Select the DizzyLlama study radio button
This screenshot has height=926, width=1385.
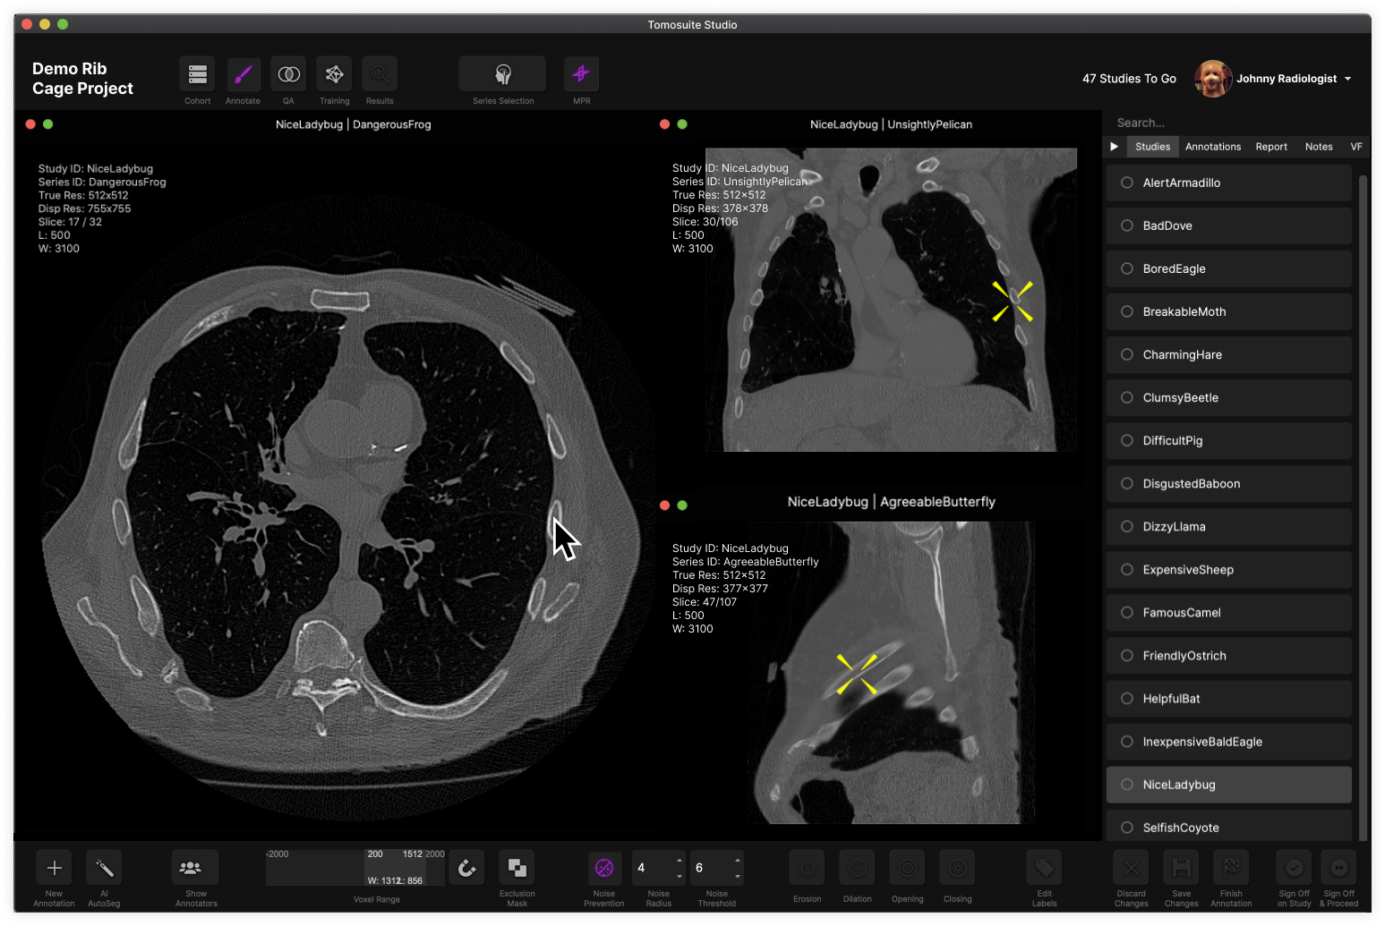[x=1127, y=527]
